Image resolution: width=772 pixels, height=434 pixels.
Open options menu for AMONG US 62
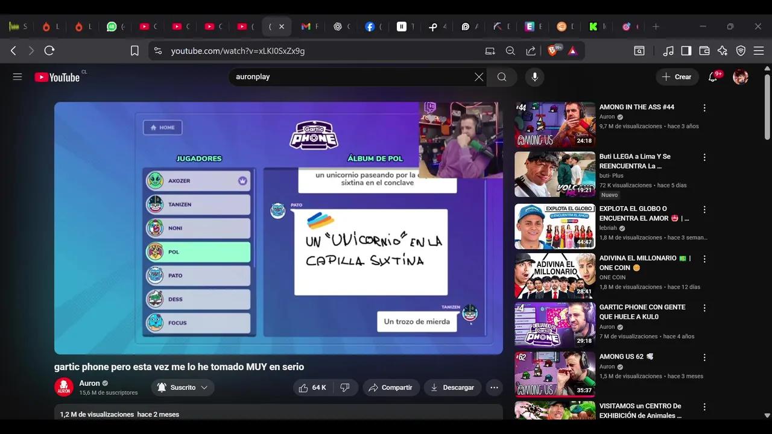(704, 358)
